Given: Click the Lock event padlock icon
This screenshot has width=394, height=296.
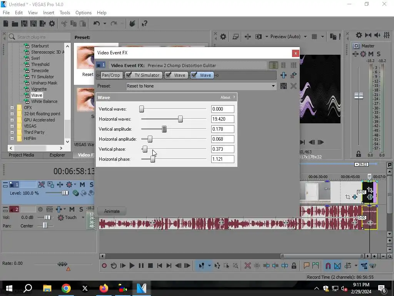Looking at the screenshot, I should tap(294, 266).
